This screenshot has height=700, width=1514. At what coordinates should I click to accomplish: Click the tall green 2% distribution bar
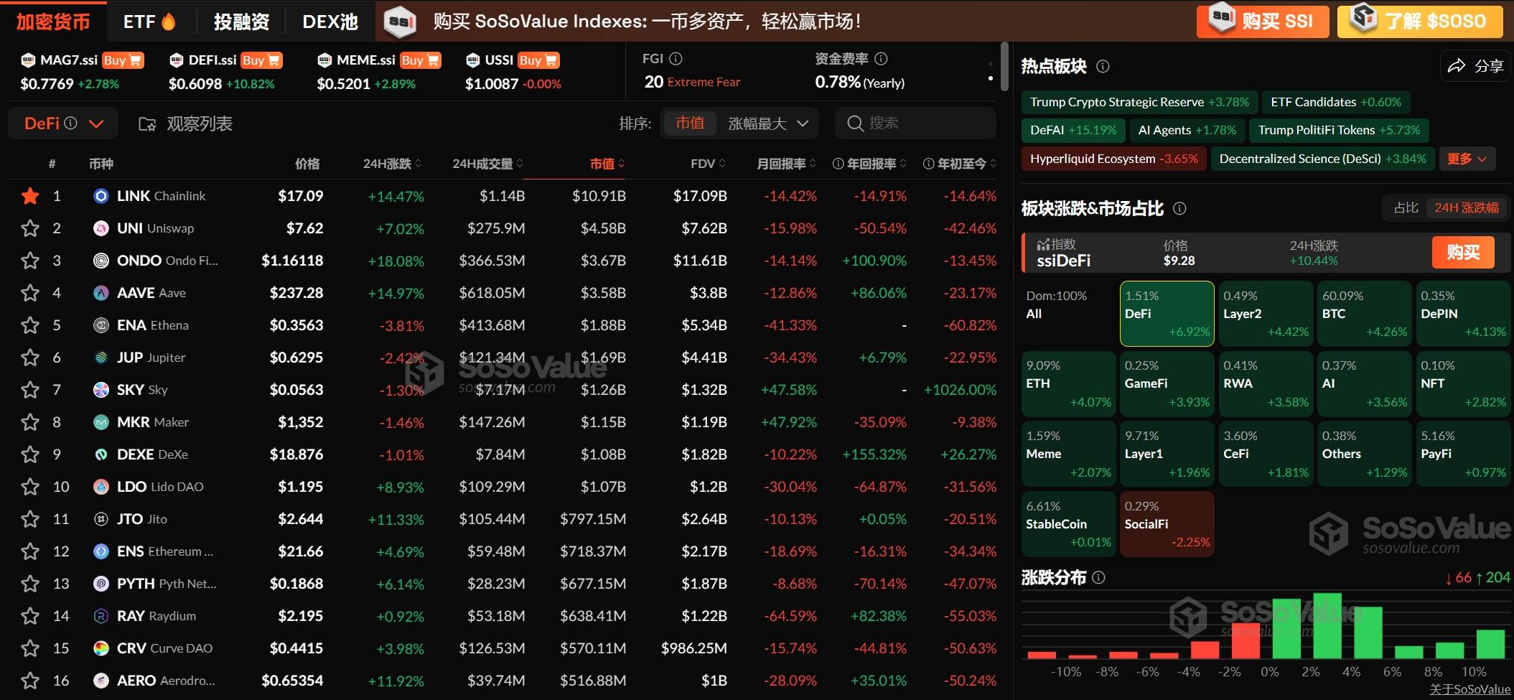pyautogui.click(x=1327, y=625)
